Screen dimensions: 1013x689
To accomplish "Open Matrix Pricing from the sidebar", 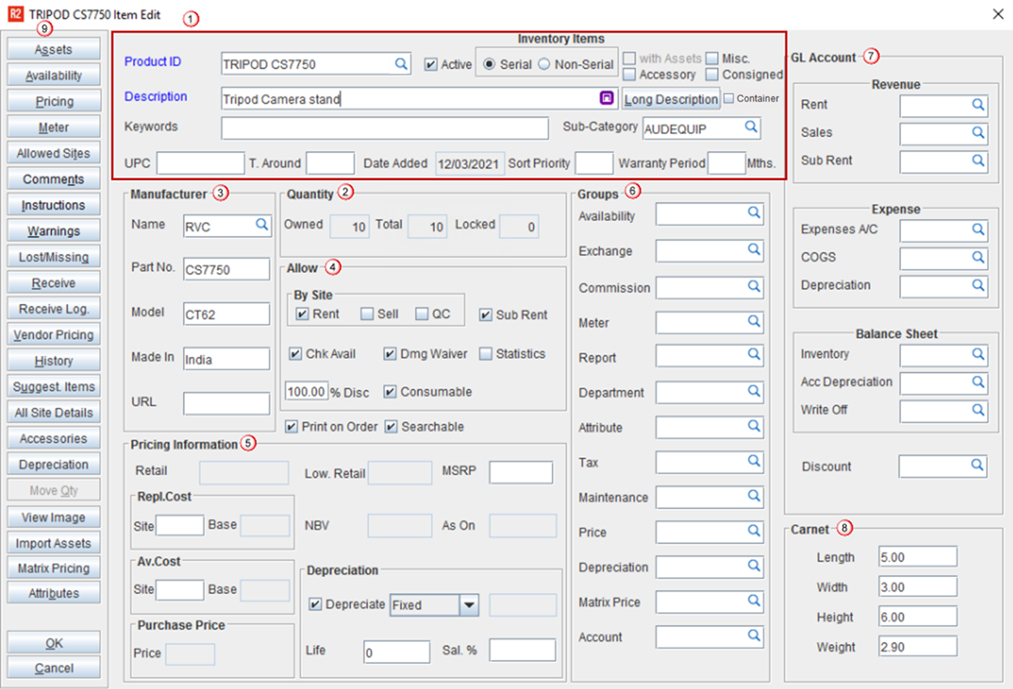I will (53, 568).
